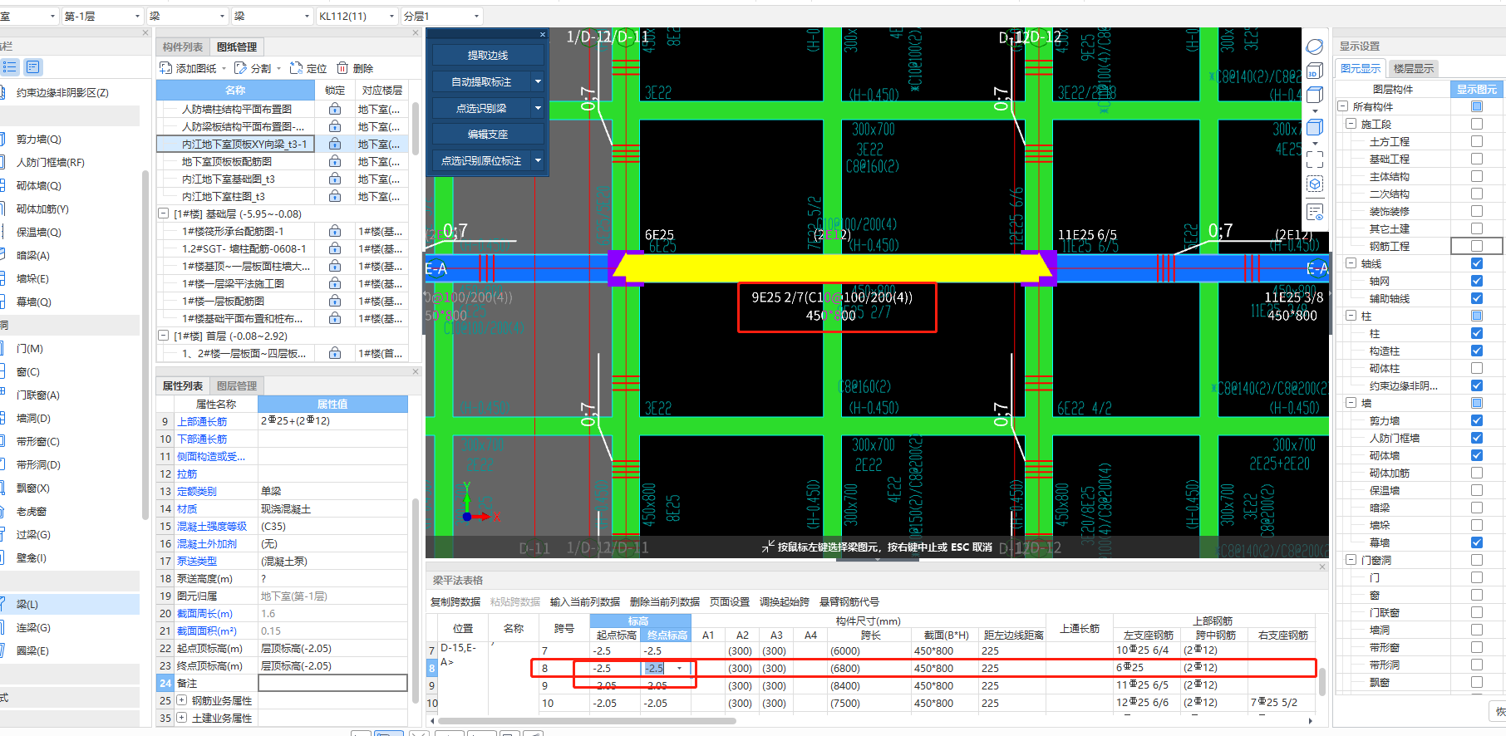Viewport: 1506px width, 736px height.
Task: Click the bulleted list view icon
Action: (10, 67)
